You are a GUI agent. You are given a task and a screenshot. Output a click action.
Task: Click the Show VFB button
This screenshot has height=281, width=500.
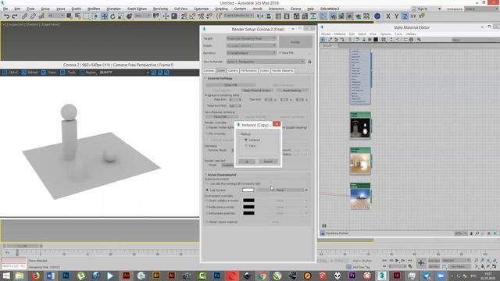230,85
